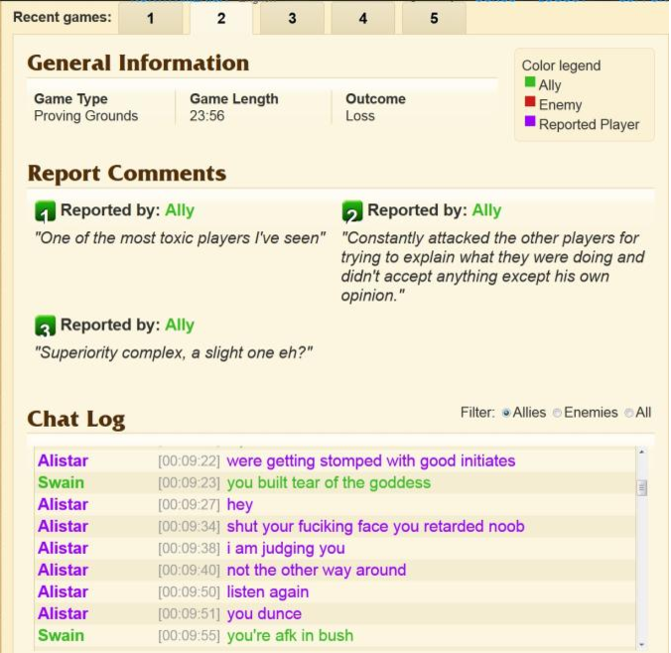Click the green Ally legend swatch
This screenshot has height=653, width=671.
[530, 81]
